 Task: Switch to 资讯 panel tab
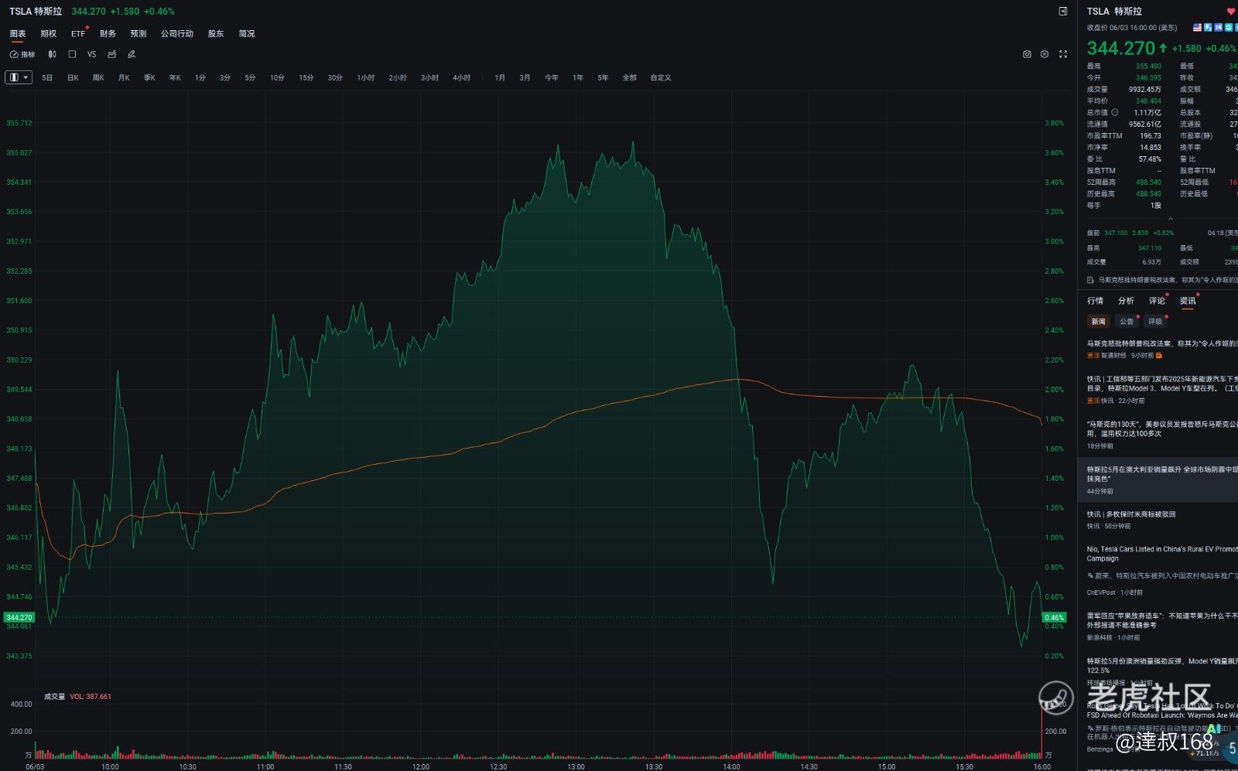1188,301
